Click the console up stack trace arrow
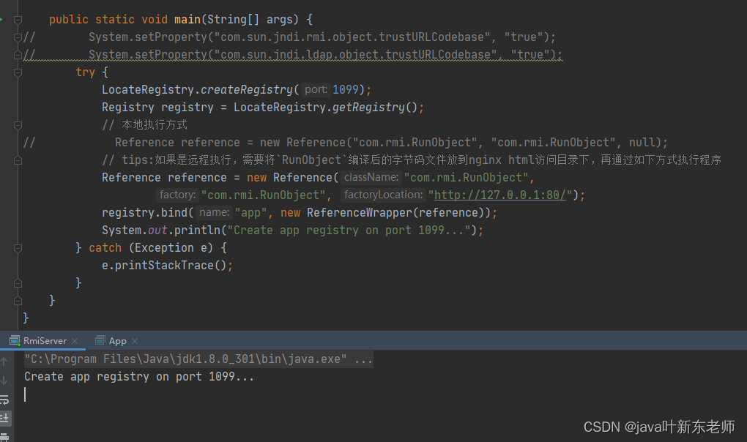This screenshot has height=442, width=747. point(4,362)
